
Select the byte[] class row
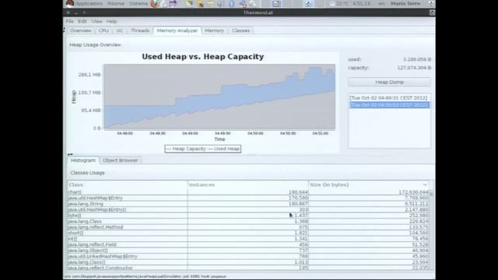pos(248,215)
